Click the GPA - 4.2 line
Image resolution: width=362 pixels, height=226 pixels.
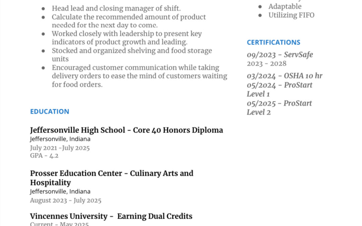coord(44,156)
